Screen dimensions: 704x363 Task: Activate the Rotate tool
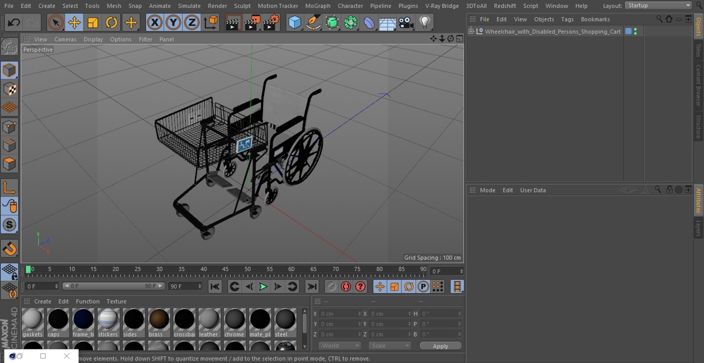click(111, 23)
